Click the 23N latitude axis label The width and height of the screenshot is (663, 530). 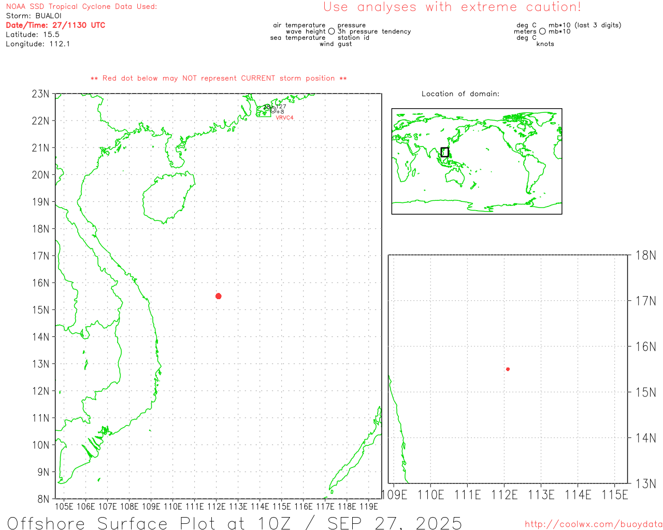click(40, 94)
